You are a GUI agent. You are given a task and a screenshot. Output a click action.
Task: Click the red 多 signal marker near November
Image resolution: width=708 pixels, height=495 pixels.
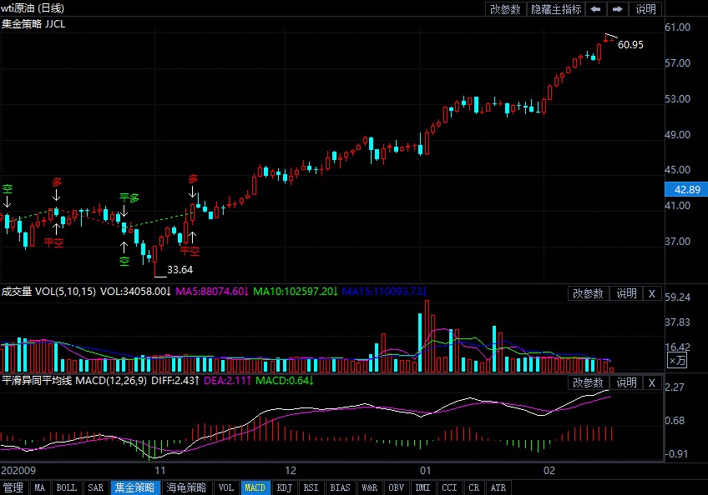click(x=194, y=179)
